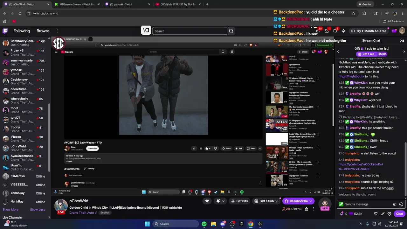Image resolution: width=407 pixels, height=229 pixels.
Task: Click Try 1-Month Ad-Free button
Action: coord(369,31)
